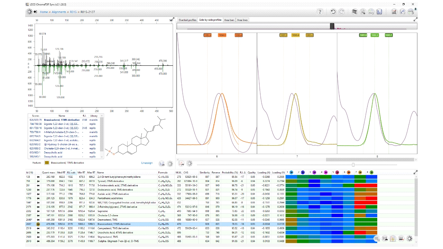Switch to the Overlaid profiles tab
Viewport: 443px width, 249px height.
[188, 20]
